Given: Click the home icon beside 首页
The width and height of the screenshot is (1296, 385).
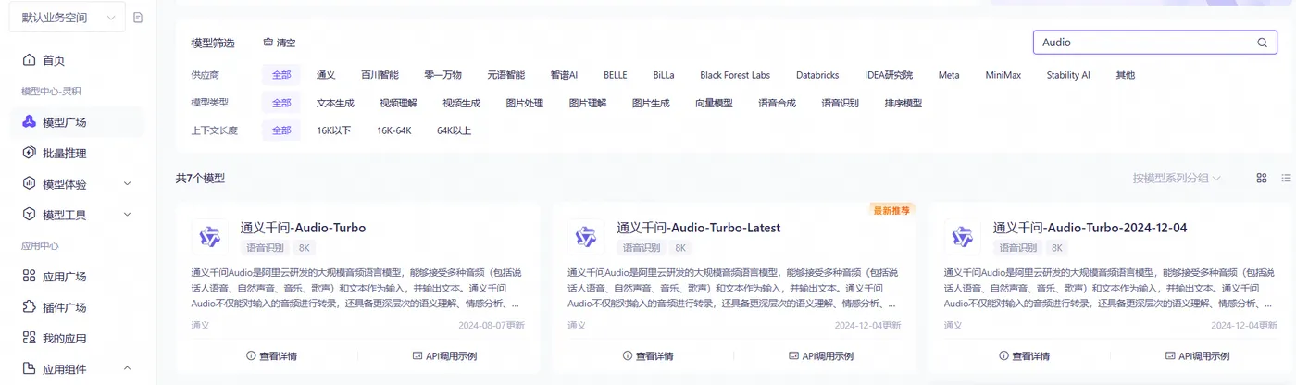Looking at the screenshot, I should click(x=28, y=60).
